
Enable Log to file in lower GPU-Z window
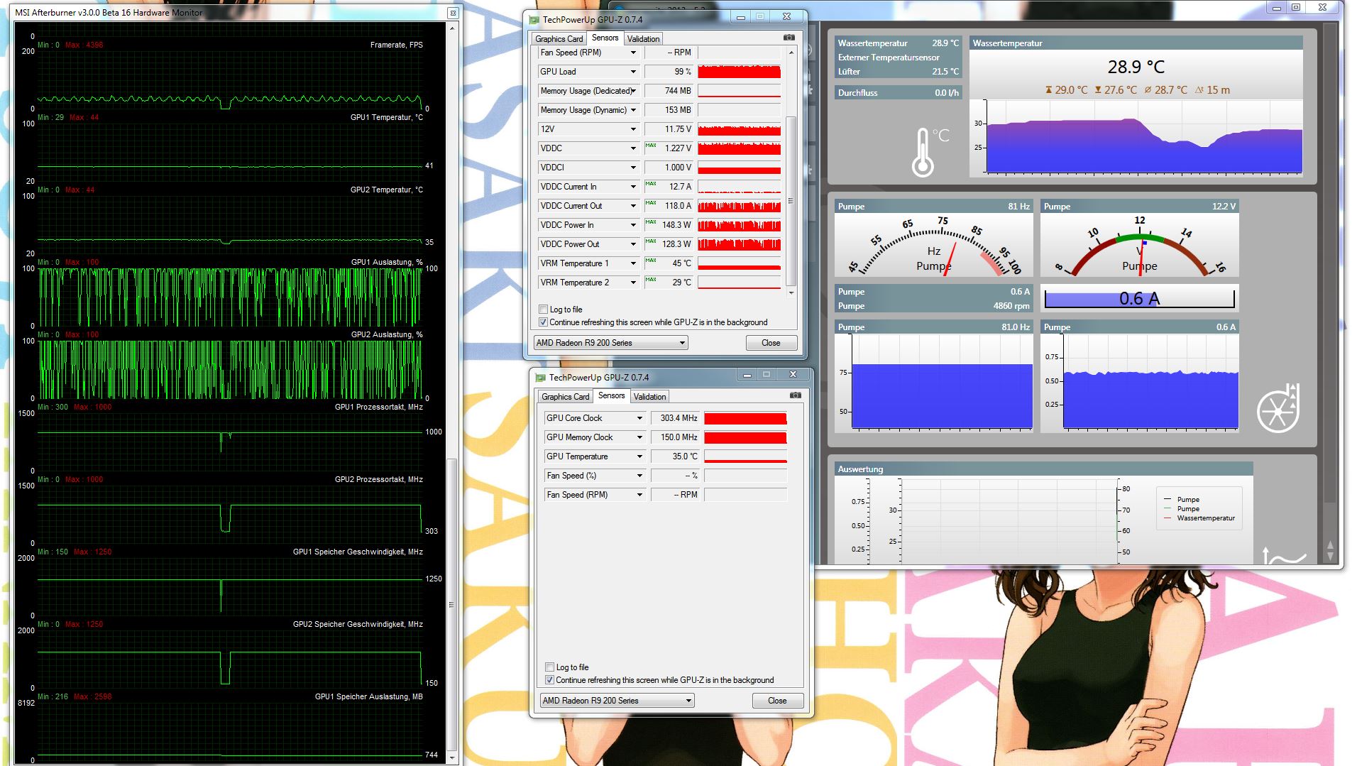click(x=550, y=667)
